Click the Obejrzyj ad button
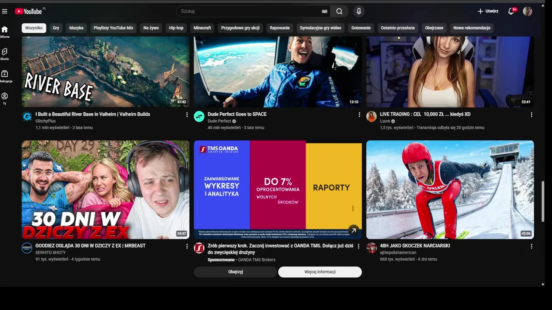 tap(235, 272)
